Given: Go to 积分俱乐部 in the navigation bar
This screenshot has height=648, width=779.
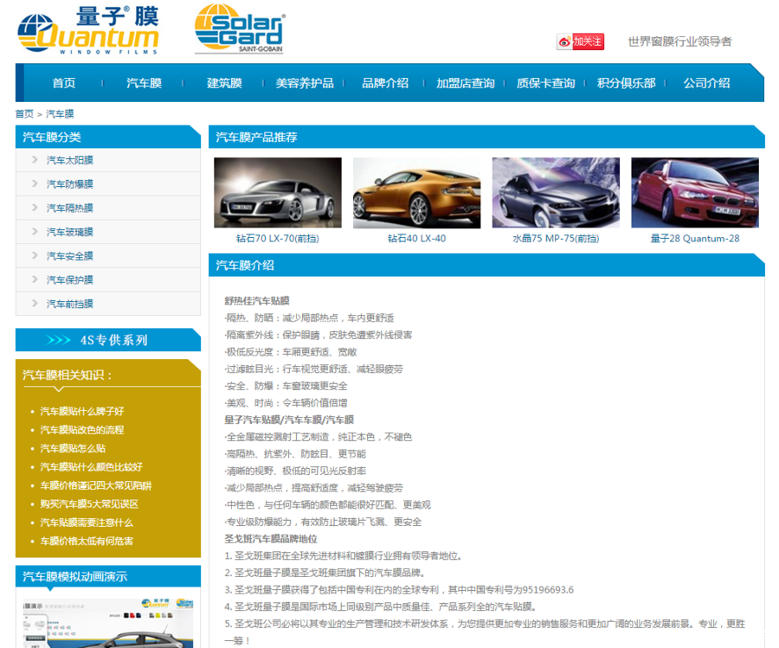Looking at the screenshot, I should [626, 83].
